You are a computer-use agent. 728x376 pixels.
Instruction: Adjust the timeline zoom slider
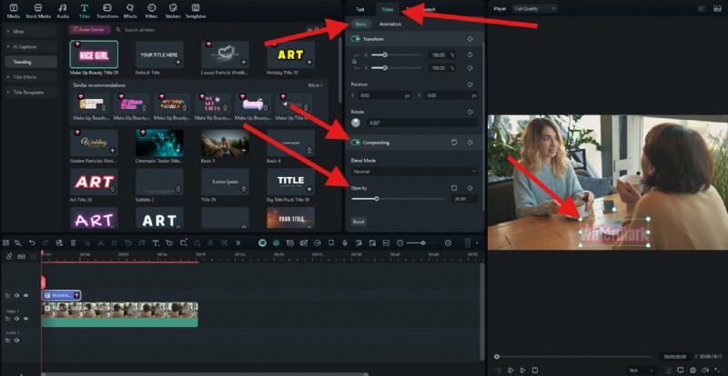pos(423,242)
